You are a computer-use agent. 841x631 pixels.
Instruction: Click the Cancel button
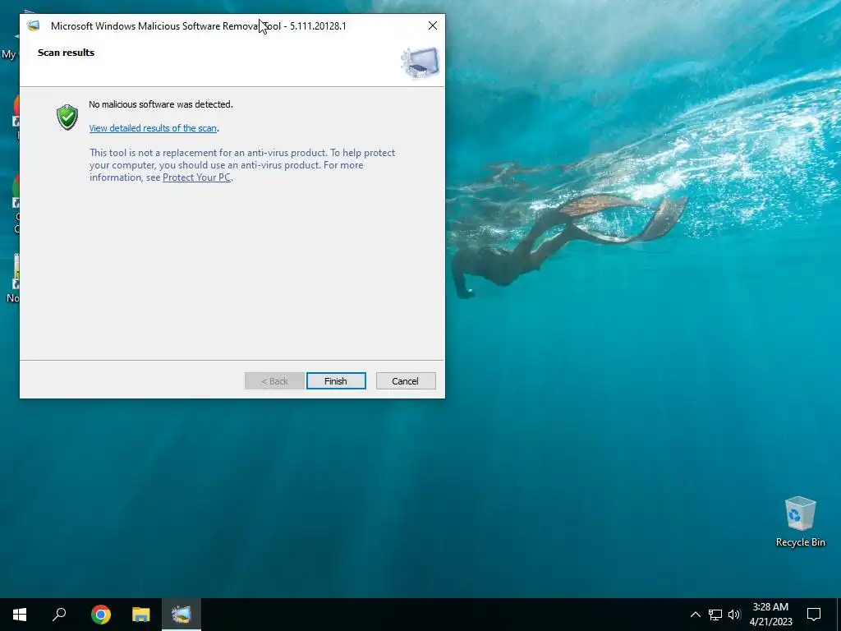coord(406,381)
